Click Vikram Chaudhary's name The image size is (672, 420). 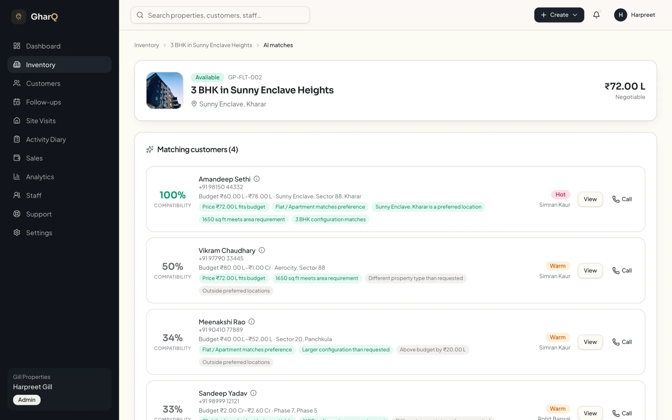tap(227, 251)
